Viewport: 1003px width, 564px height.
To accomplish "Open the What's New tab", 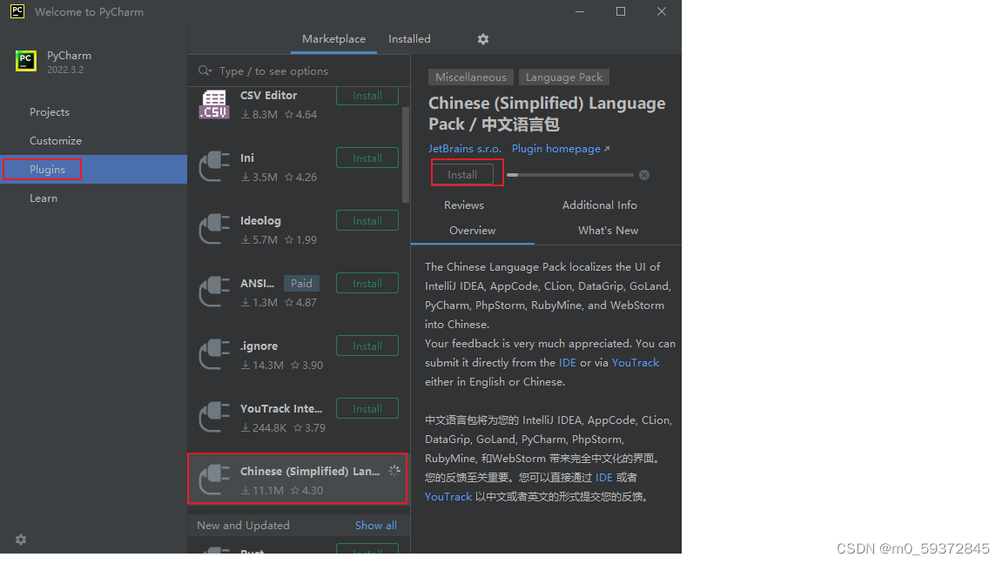I will coord(608,230).
